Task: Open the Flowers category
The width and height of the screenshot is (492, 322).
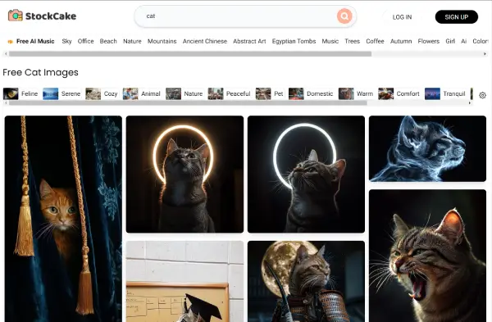Action: (429, 42)
